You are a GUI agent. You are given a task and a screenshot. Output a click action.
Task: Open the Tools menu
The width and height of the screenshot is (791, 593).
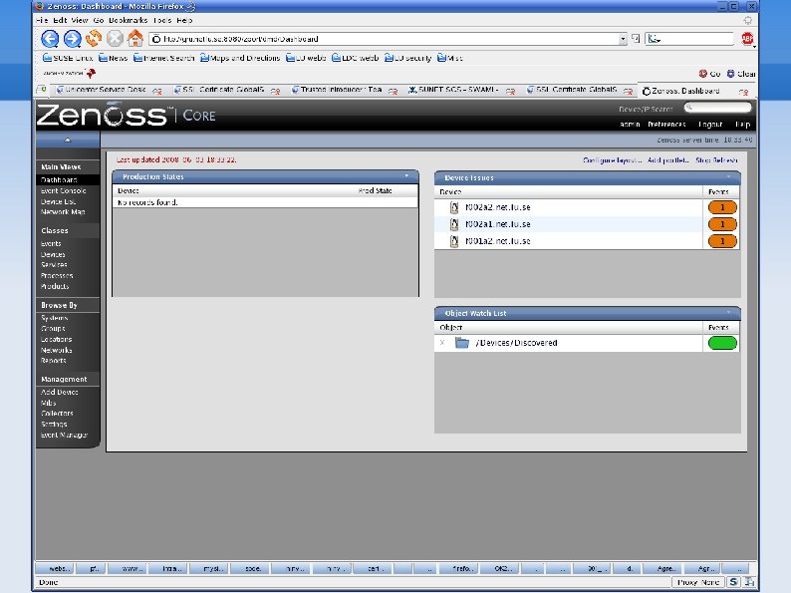coord(162,20)
